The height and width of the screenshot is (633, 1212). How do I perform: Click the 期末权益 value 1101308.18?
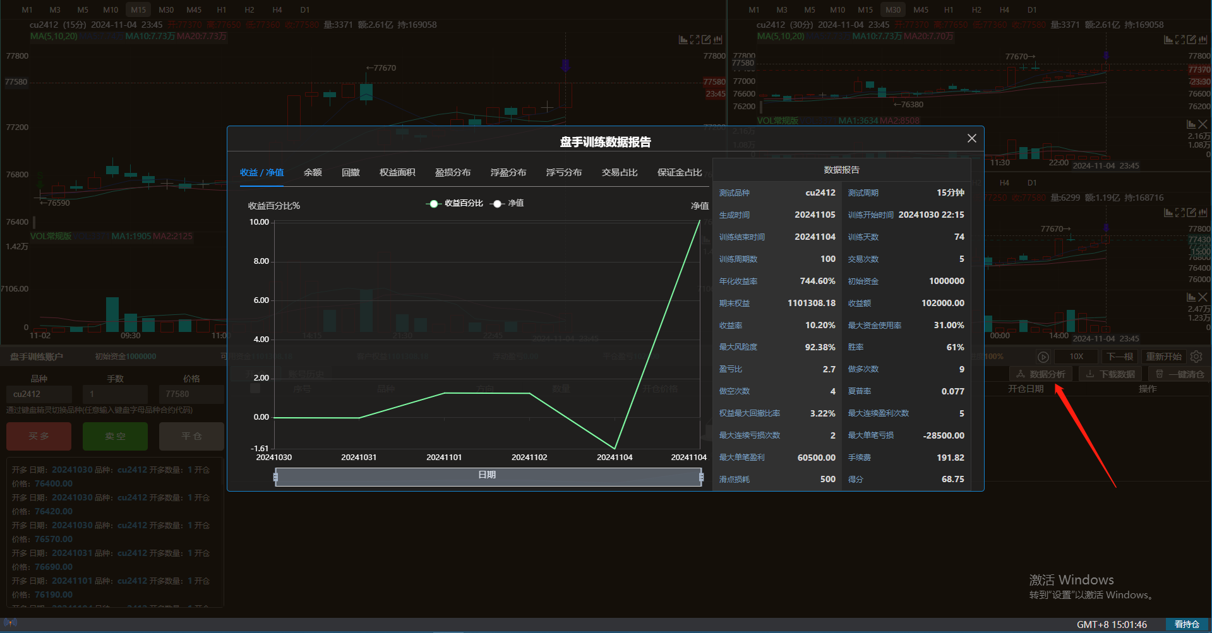click(x=812, y=303)
